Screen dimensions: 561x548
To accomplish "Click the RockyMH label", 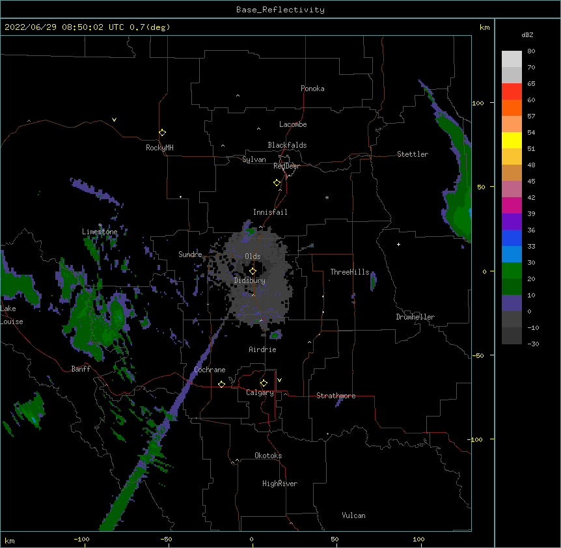I will point(159,148).
